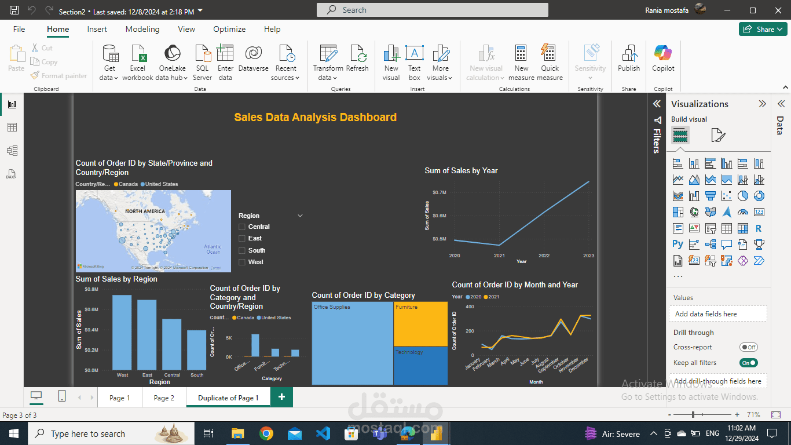Zoom out with the minus button
Viewport: 791px width, 445px height.
(669, 415)
